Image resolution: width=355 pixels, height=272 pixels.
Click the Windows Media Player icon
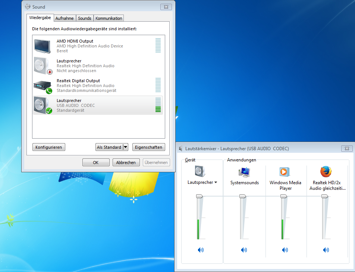click(x=285, y=172)
